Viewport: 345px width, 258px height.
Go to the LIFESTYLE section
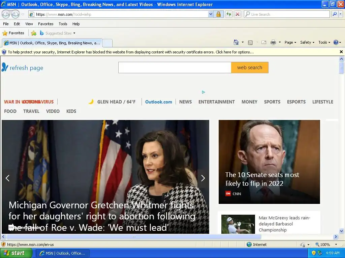(323, 102)
